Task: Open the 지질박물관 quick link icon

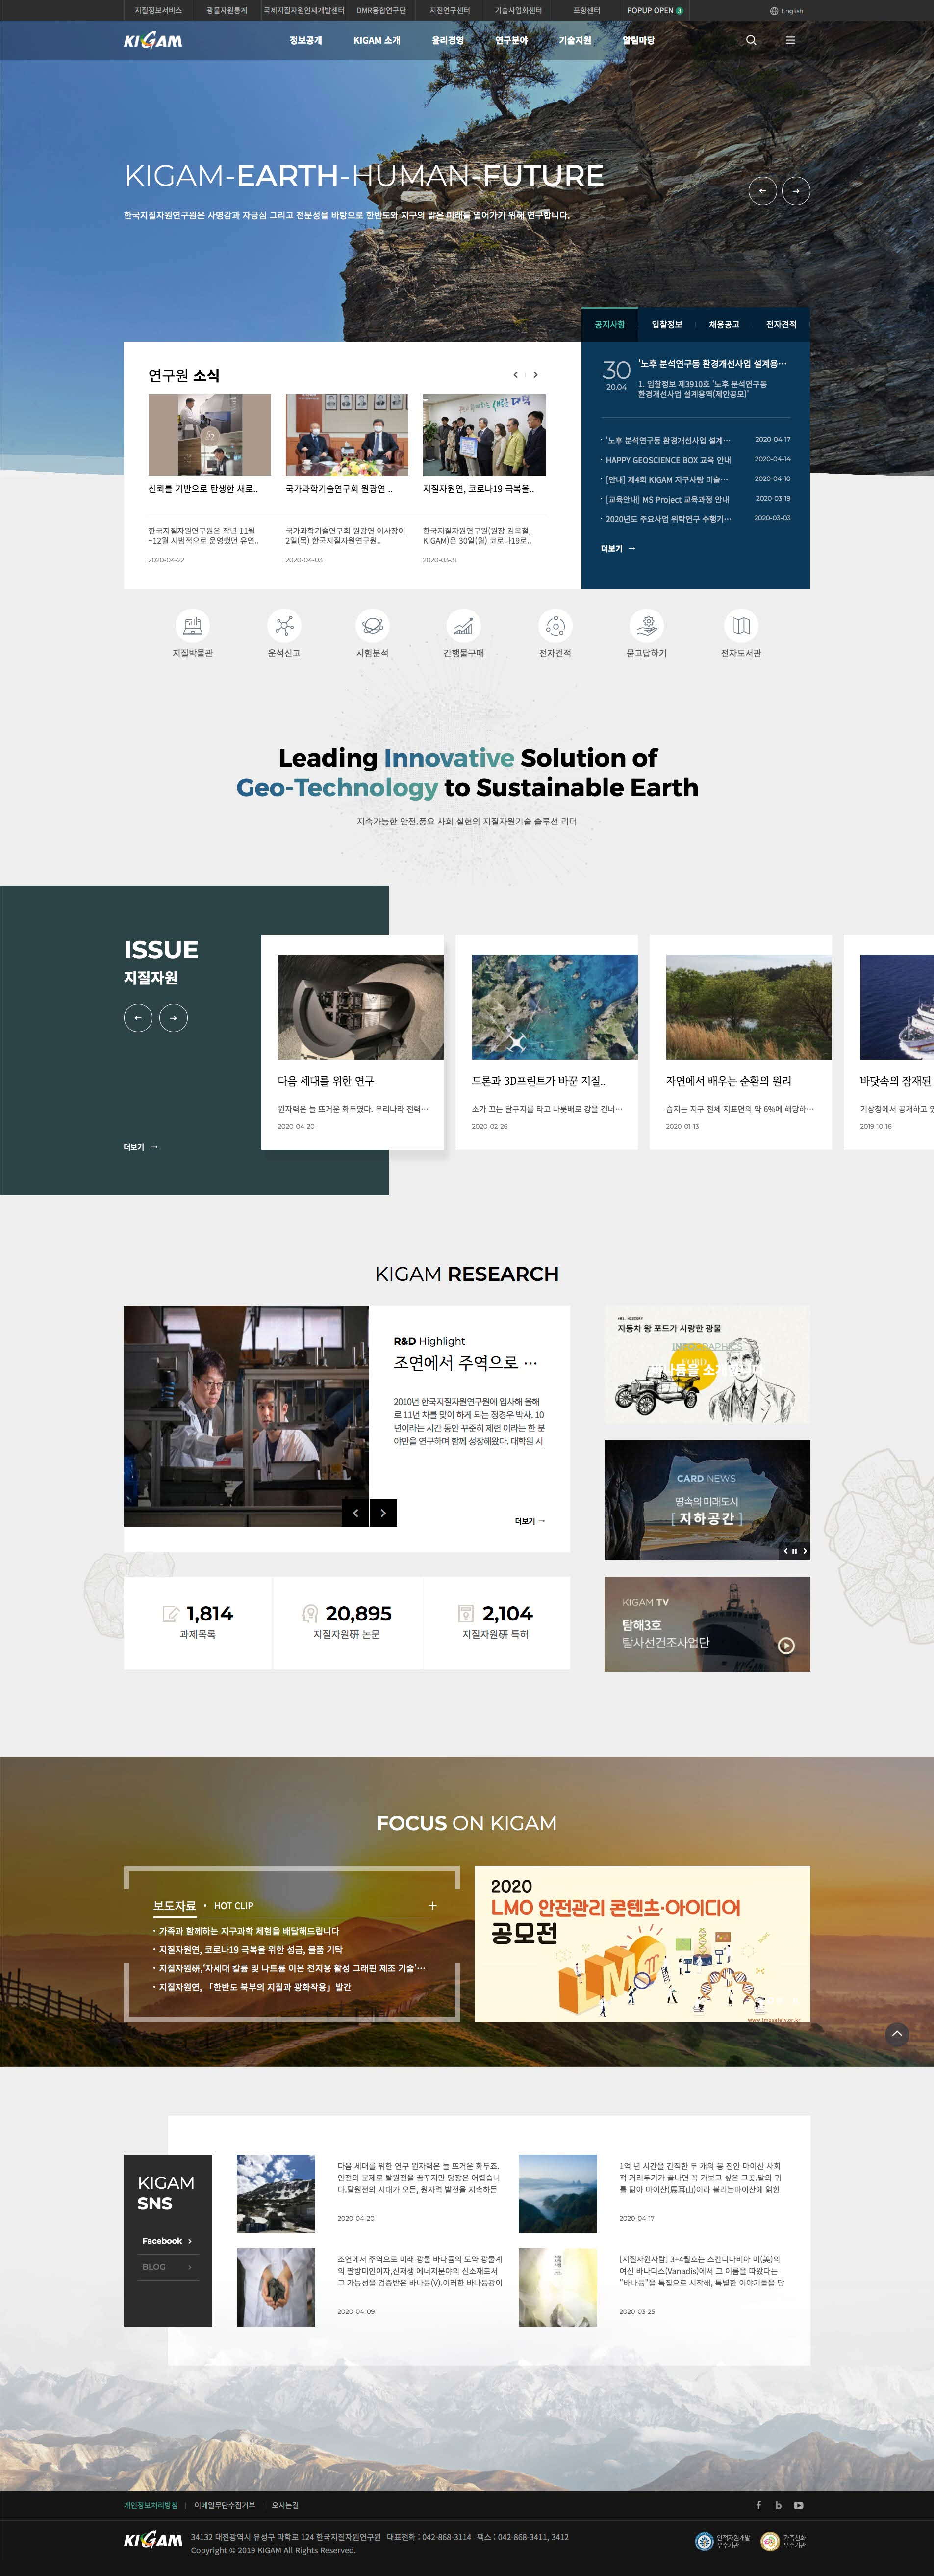Action: click(x=192, y=626)
